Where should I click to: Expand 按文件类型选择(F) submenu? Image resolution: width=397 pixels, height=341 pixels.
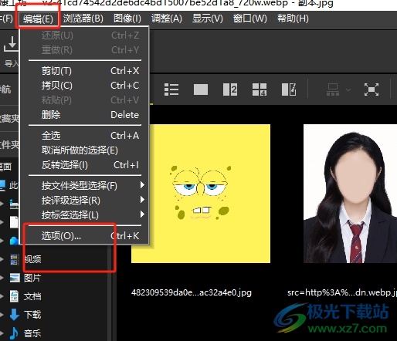[85, 185]
